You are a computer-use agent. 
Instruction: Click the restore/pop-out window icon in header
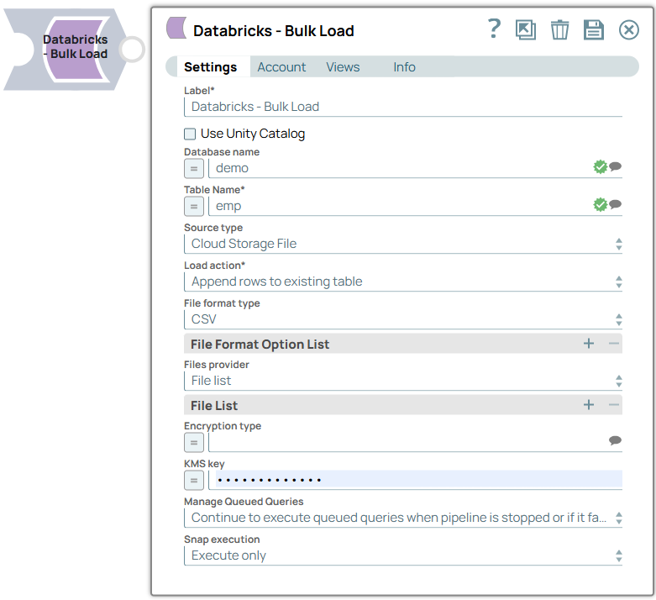pyautogui.click(x=526, y=30)
